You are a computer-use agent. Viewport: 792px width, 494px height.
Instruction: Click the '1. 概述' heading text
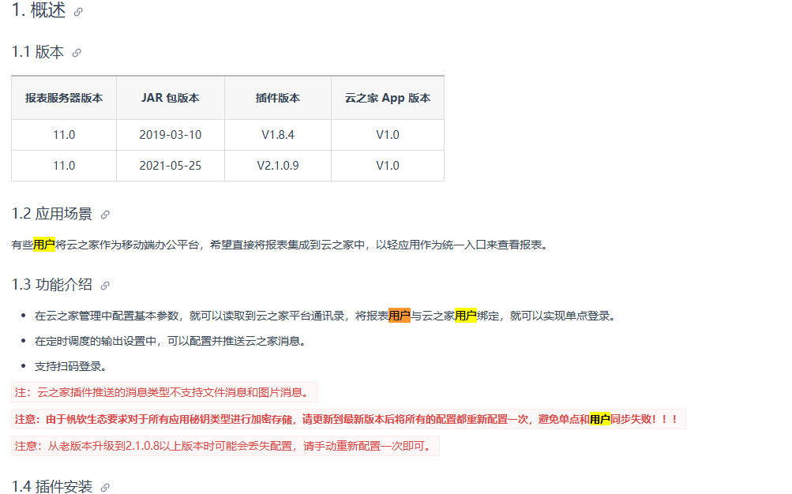click(x=39, y=10)
